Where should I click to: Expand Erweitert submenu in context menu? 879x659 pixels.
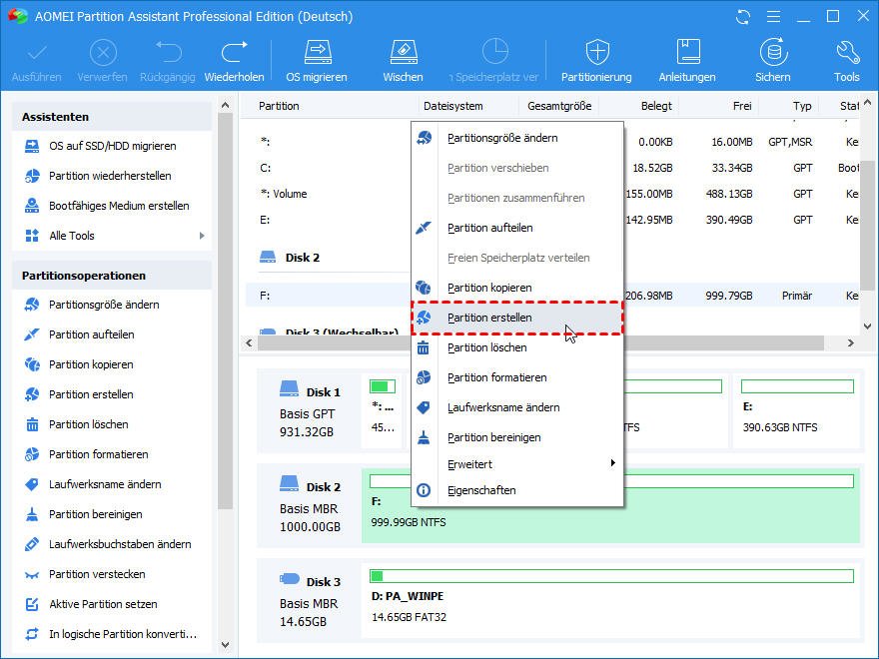click(517, 464)
